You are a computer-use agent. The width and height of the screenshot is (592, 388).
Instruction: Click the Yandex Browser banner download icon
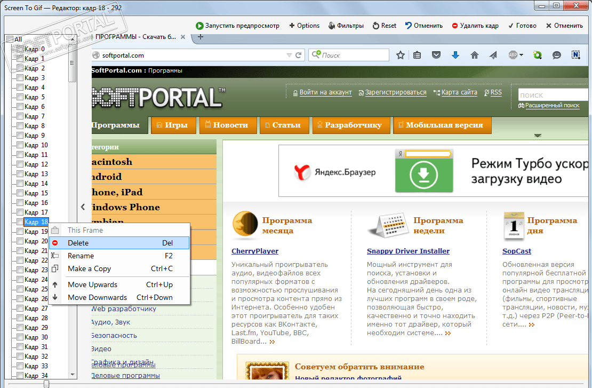(x=423, y=175)
